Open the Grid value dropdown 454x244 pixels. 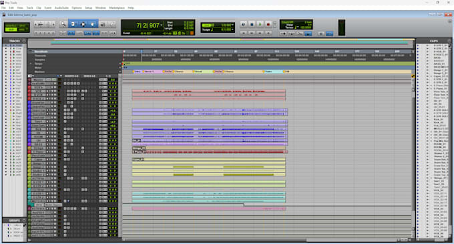click(x=232, y=25)
